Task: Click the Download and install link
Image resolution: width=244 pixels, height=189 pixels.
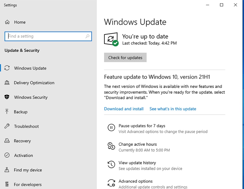Action: pyautogui.click(x=124, y=109)
